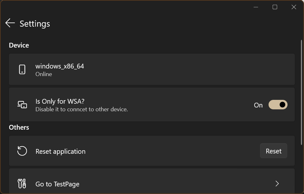304x194 pixels.
Task: Click the smartphone icon beside windows_x86_64
Action: pyautogui.click(x=22, y=69)
